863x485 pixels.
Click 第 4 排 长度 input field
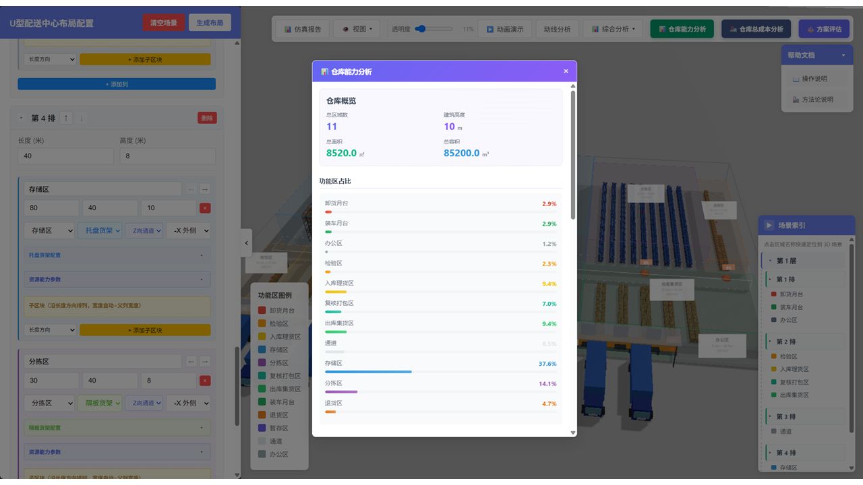[x=65, y=156]
